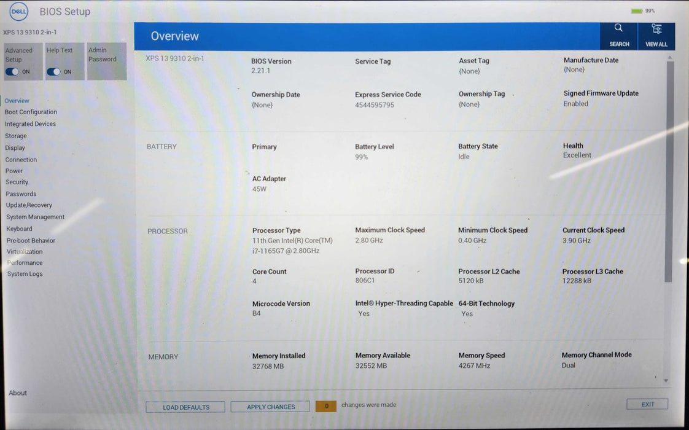Click the Overview header title
The width and height of the screenshot is (689, 430).
(175, 36)
